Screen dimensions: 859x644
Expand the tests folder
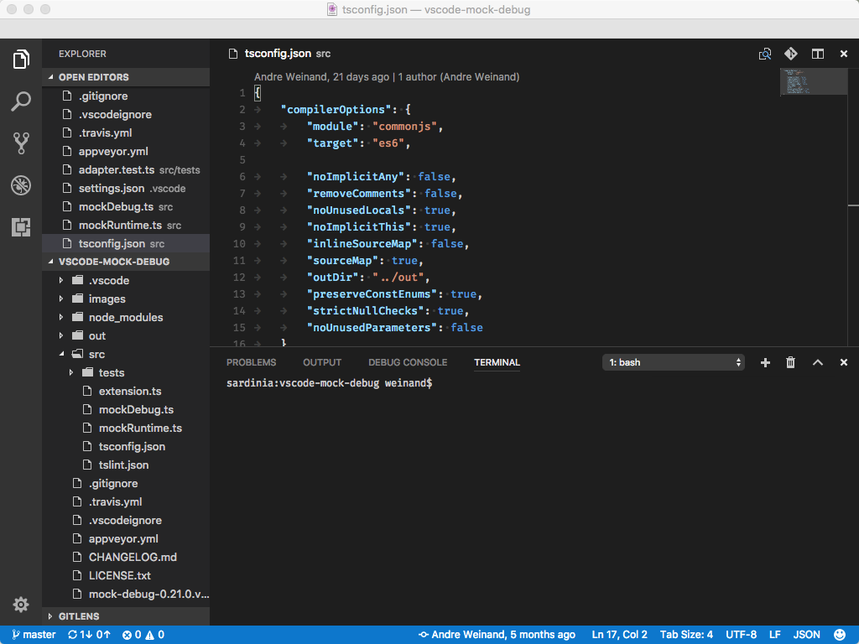click(x=126, y=373)
